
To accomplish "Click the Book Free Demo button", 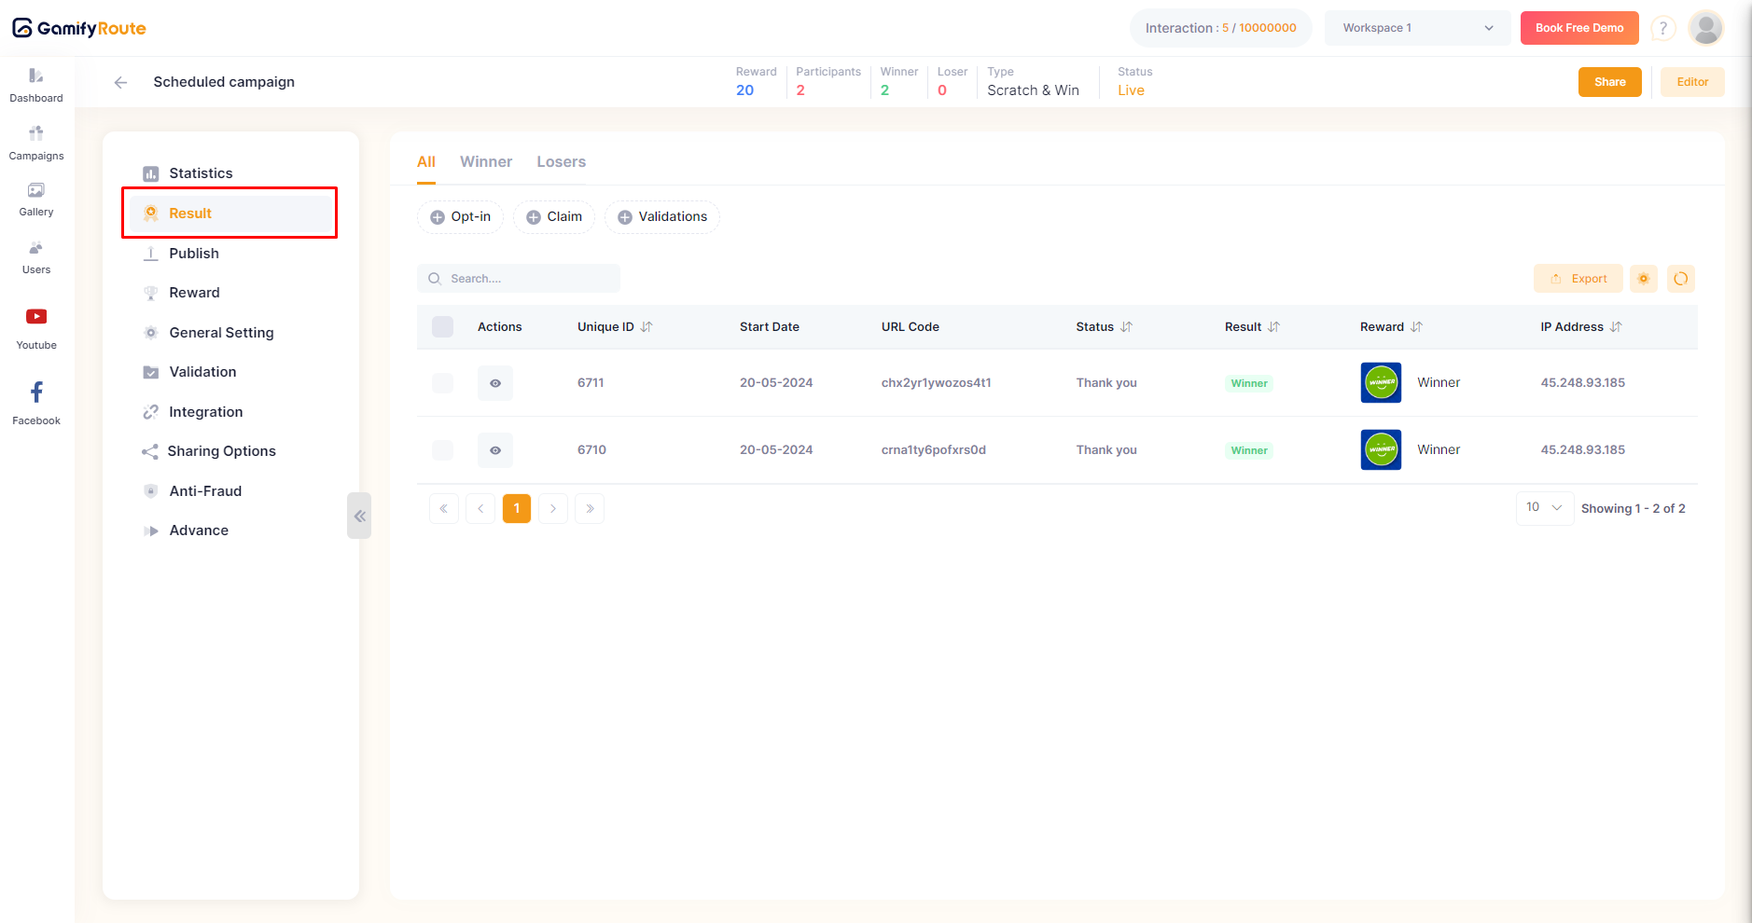I will (x=1579, y=28).
